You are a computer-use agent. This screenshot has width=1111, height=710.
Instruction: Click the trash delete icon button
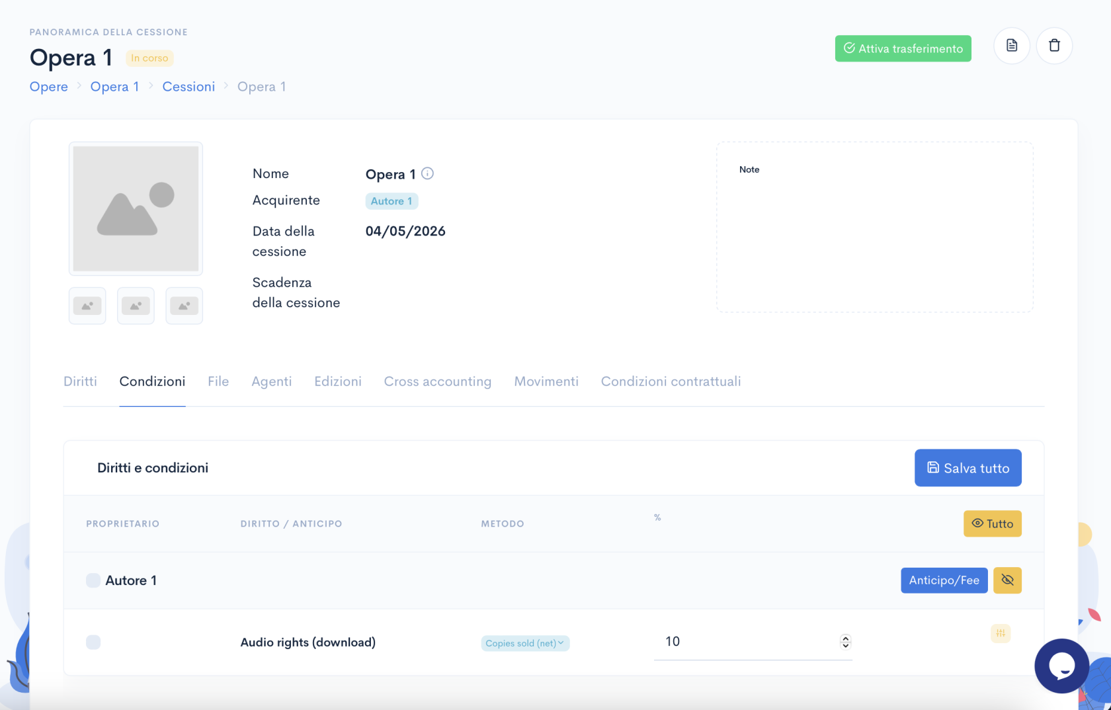1054,46
